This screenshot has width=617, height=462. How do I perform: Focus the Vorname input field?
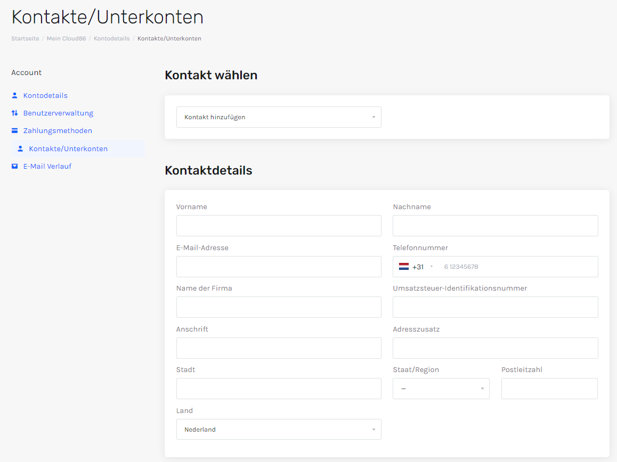pyautogui.click(x=279, y=226)
